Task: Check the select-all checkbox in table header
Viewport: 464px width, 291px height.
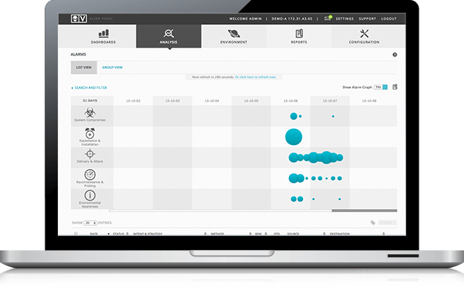Action: click(76, 234)
